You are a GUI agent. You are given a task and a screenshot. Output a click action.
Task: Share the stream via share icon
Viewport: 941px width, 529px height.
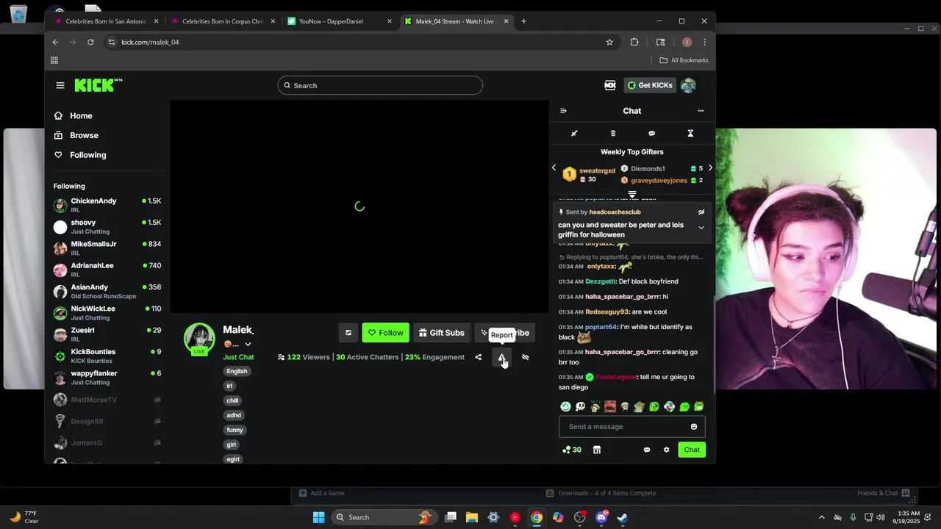pyautogui.click(x=478, y=357)
